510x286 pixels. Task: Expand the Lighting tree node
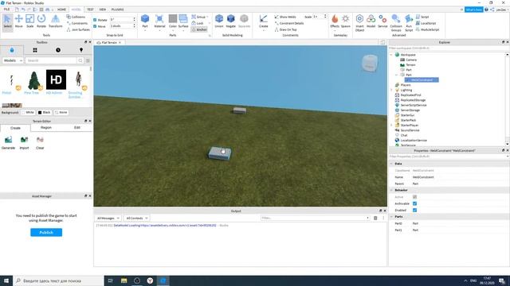point(391,90)
